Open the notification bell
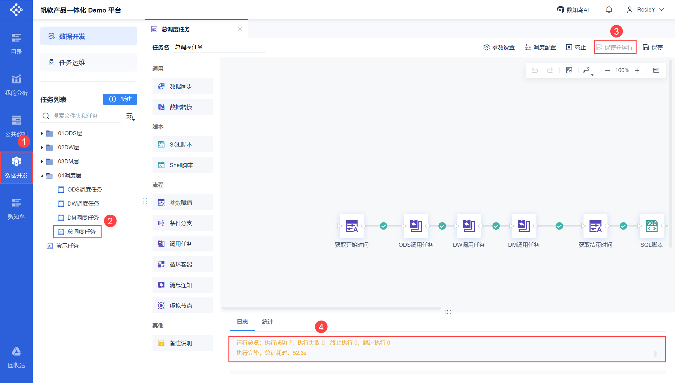675x383 pixels. pos(609,10)
